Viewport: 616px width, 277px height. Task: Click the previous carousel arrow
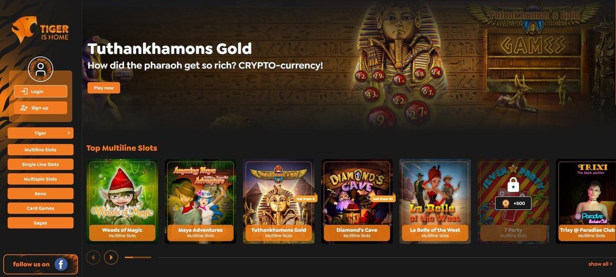[93, 257]
